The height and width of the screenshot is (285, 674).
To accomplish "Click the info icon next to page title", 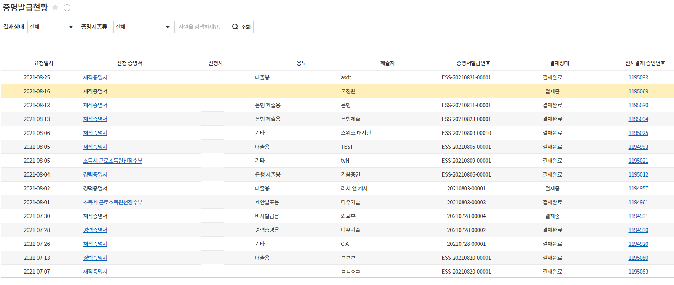I will pos(67,8).
